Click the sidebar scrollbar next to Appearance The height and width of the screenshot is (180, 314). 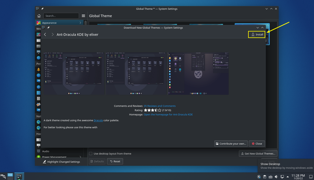tap(85, 23)
